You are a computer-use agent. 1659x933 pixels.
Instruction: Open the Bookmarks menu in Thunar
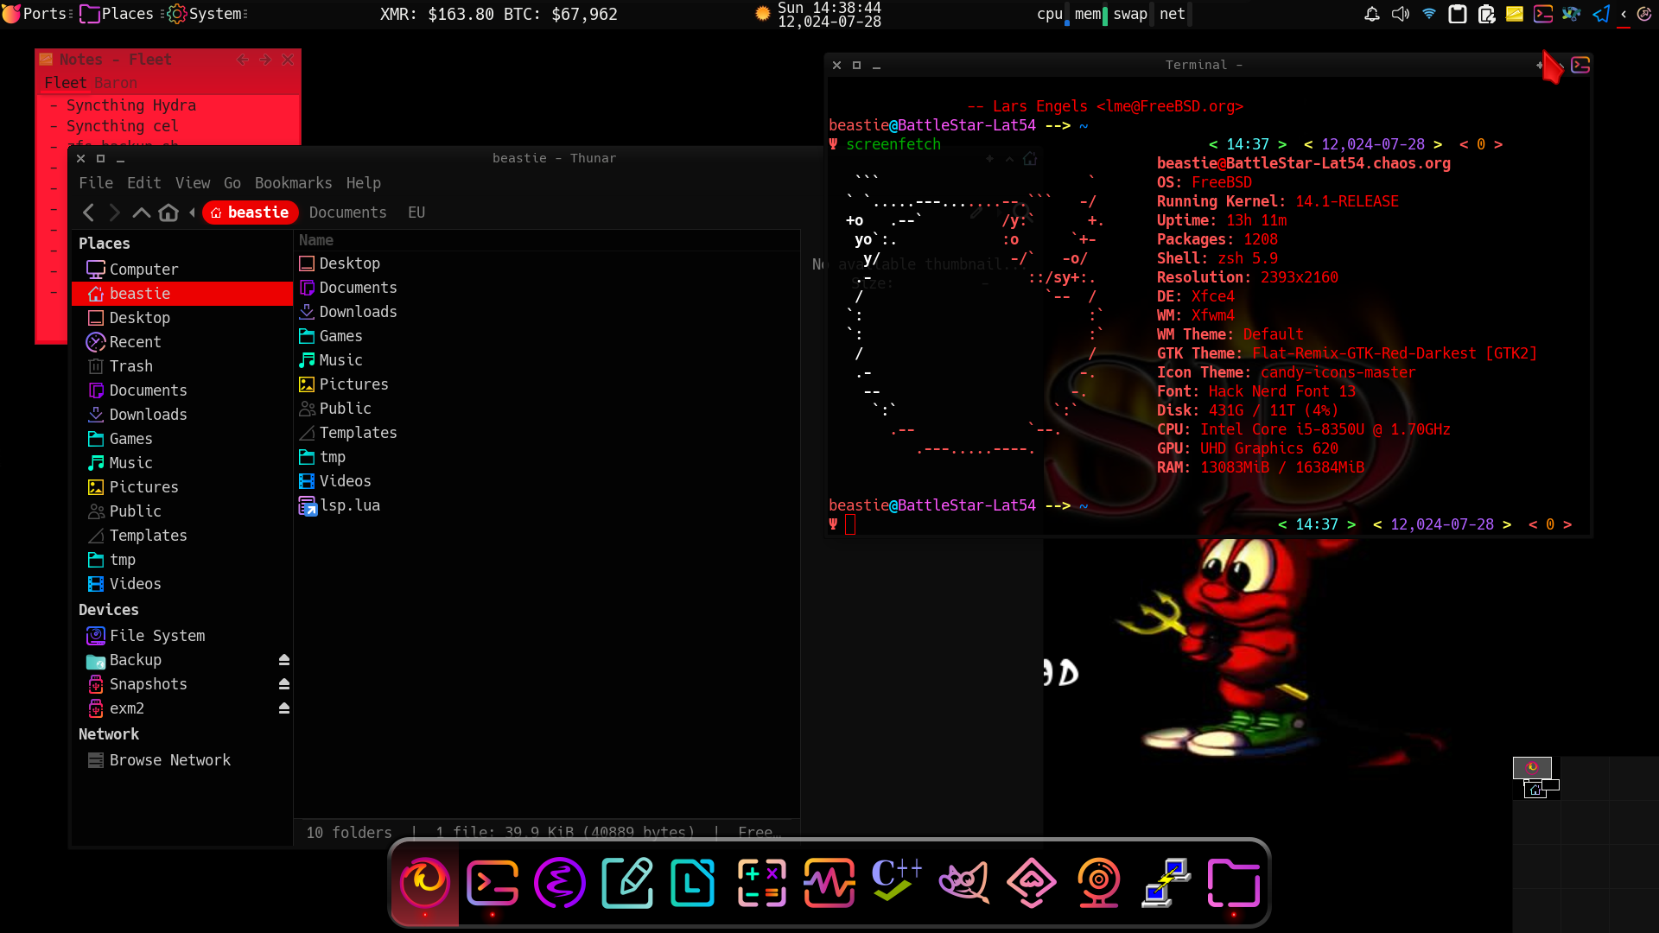coord(293,183)
